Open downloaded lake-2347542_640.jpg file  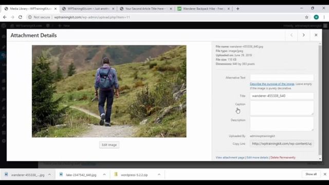(x=78, y=175)
